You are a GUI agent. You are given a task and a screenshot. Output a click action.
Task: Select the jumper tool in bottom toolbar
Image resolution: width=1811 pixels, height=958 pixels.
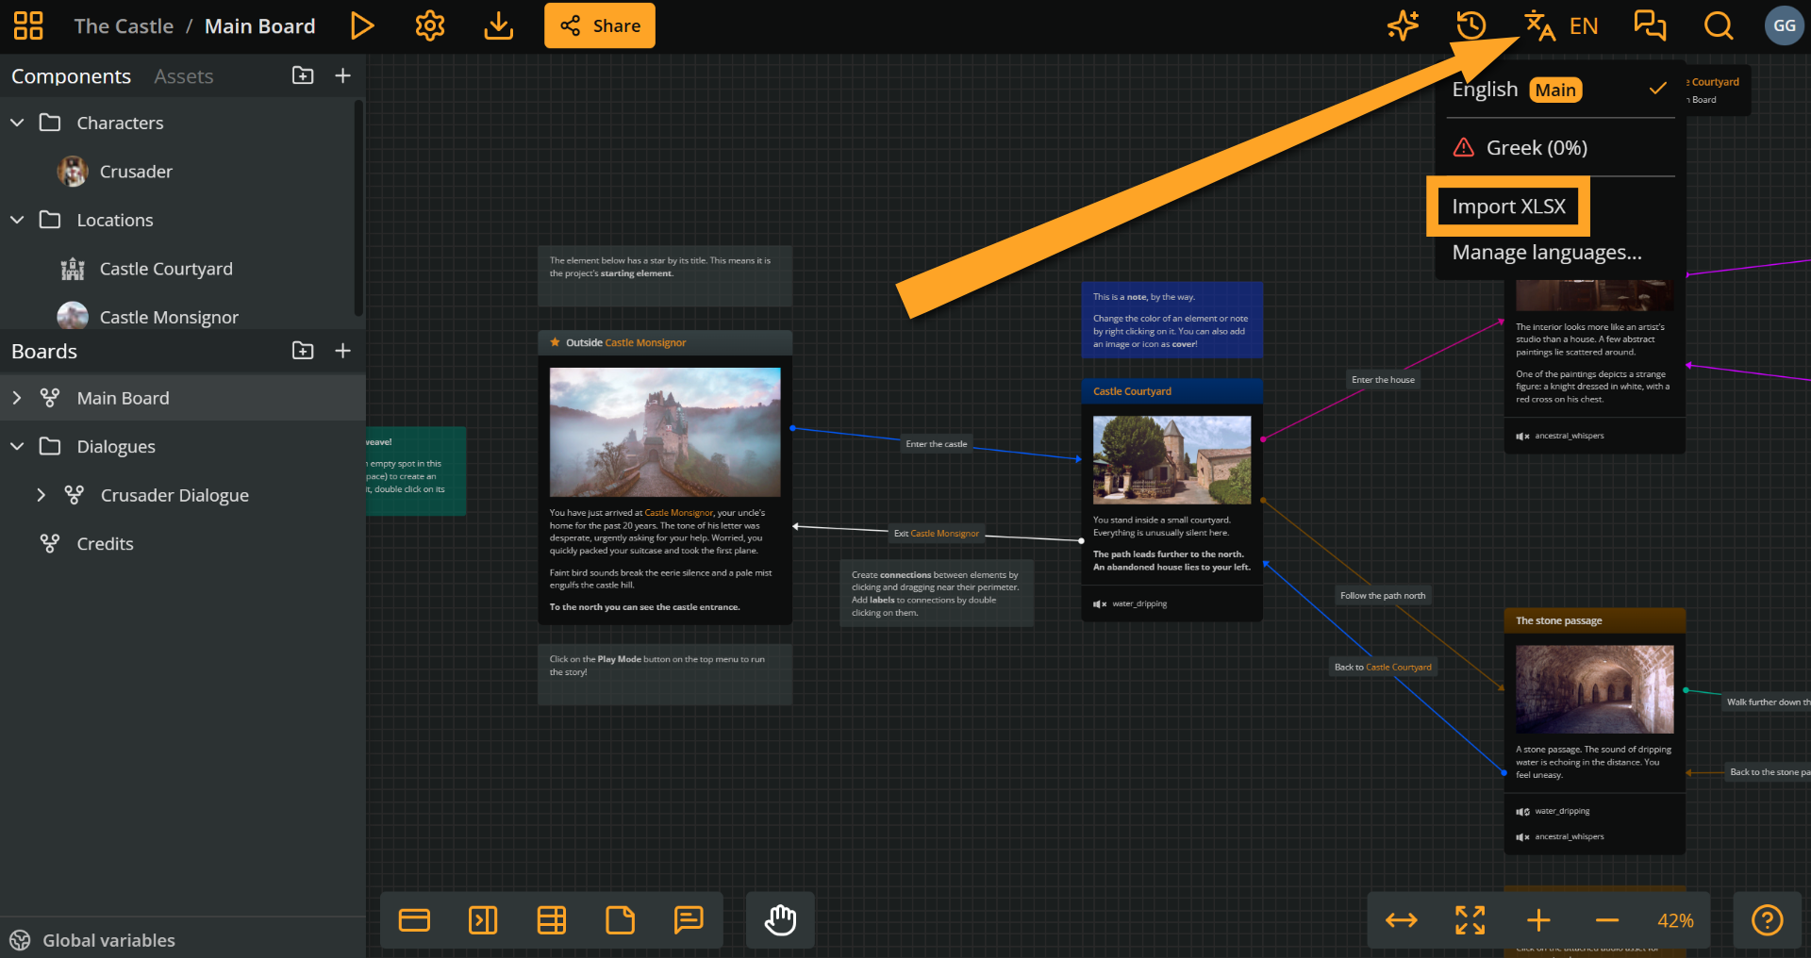[x=483, y=920]
